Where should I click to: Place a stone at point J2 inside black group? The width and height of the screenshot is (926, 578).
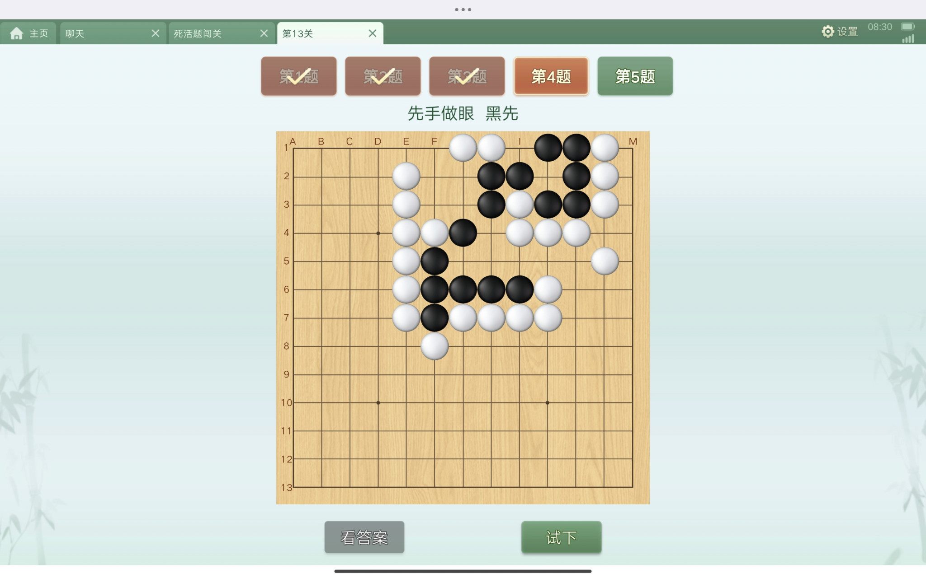548,176
